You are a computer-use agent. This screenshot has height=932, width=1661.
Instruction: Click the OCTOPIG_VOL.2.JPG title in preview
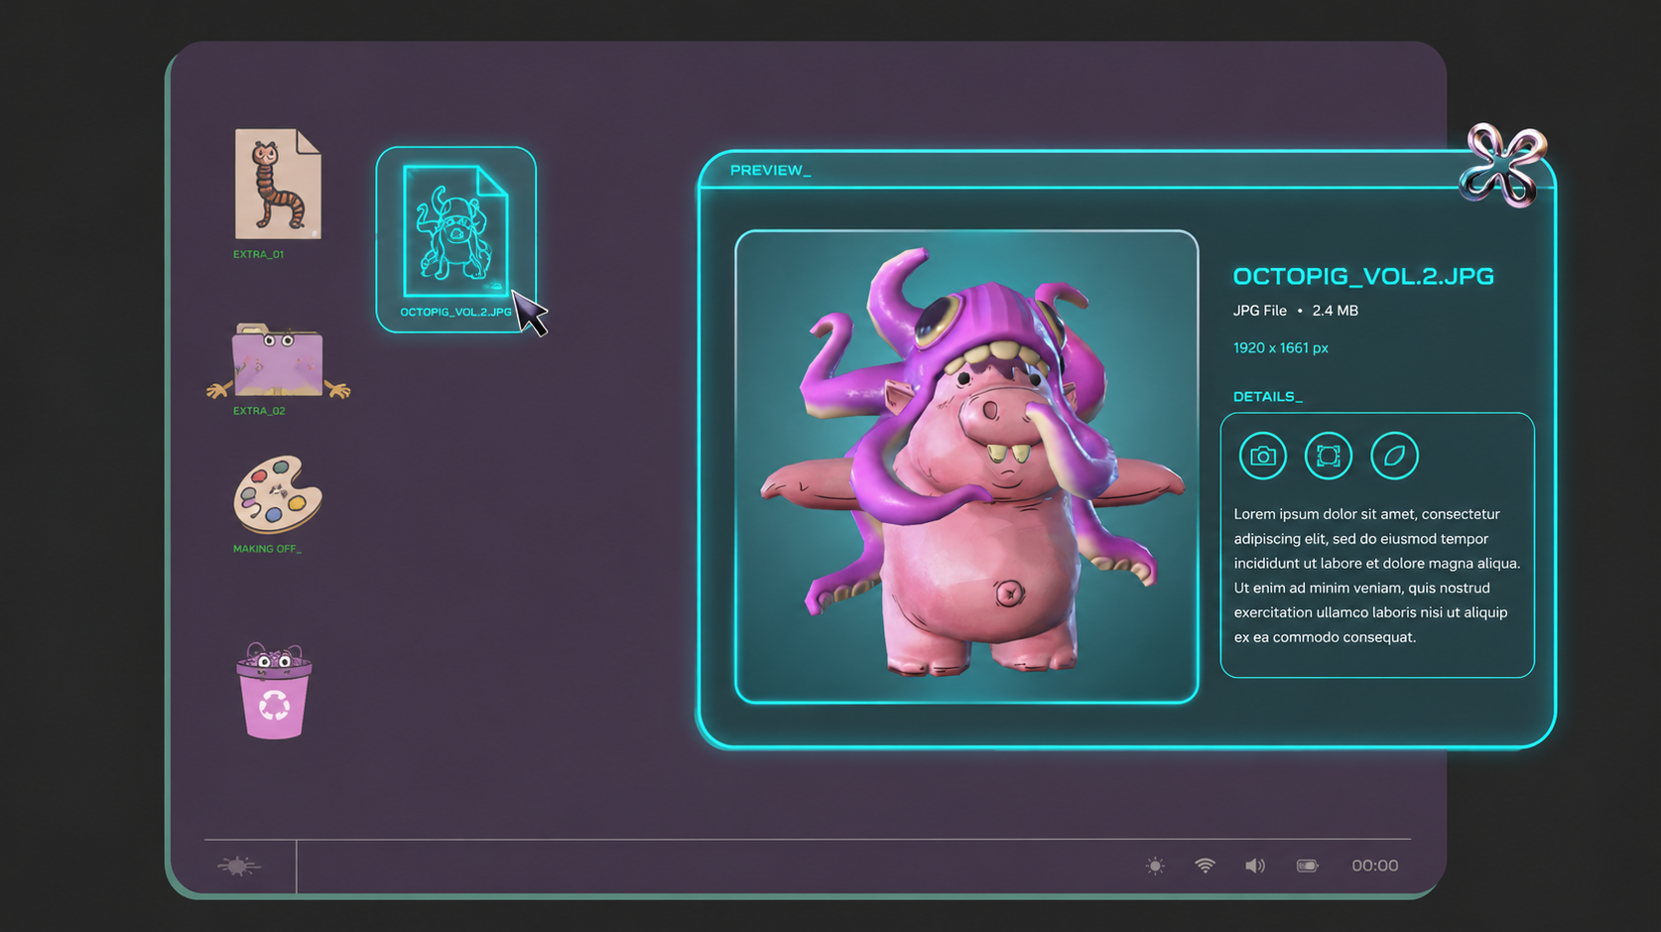click(1363, 276)
